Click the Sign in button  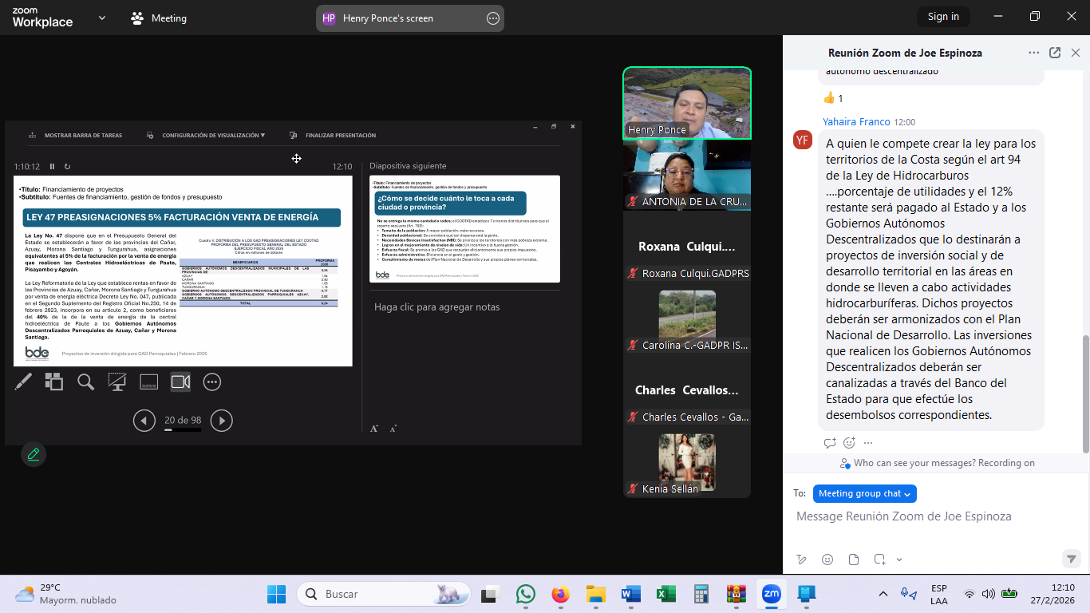pyautogui.click(x=943, y=17)
